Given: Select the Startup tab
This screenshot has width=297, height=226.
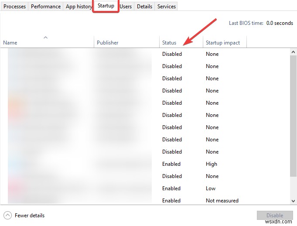Looking at the screenshot, I should [x=106, y=6].
